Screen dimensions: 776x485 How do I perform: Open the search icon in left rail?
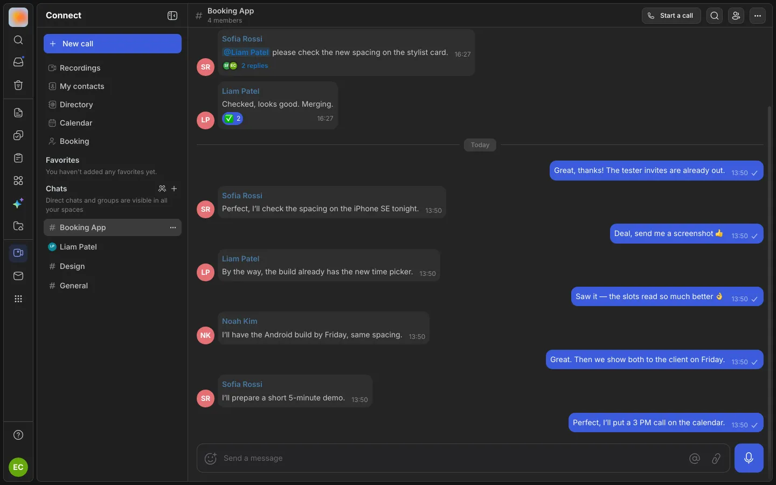coord(18,40)
